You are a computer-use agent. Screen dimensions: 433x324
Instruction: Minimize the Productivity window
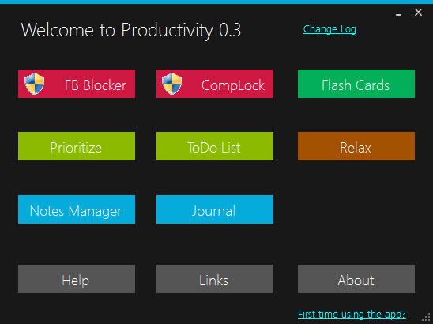398,13
